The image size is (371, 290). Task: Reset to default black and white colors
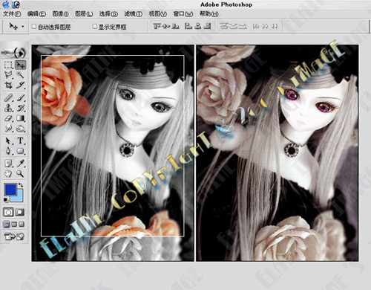pyautogui.click(x=6, y=200)
